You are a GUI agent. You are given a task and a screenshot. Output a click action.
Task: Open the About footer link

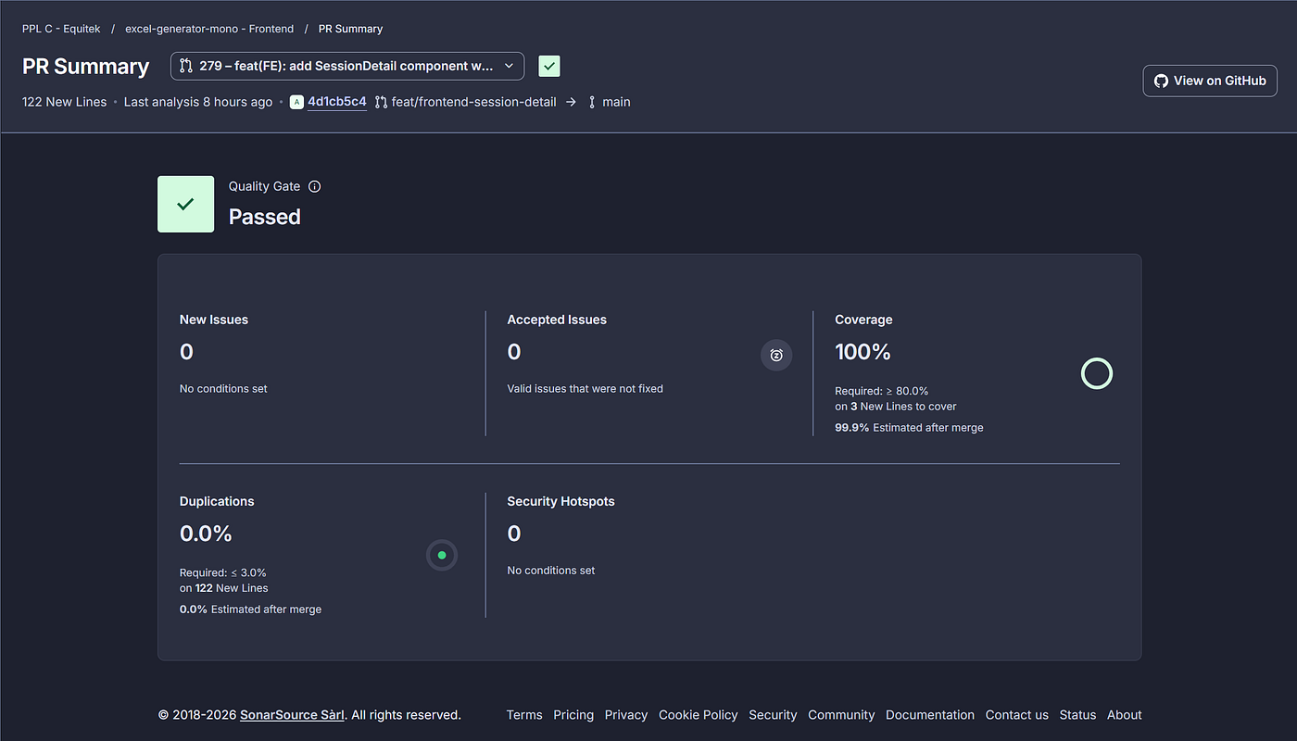1125,715
